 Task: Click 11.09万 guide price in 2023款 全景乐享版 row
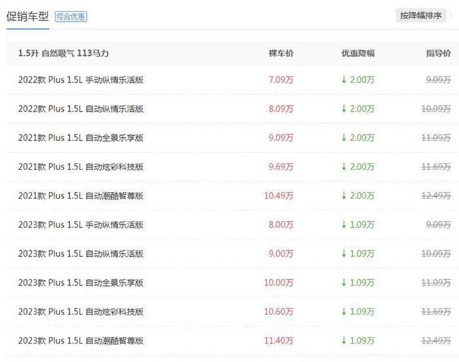pyautogui.click(x=436, y=283)
